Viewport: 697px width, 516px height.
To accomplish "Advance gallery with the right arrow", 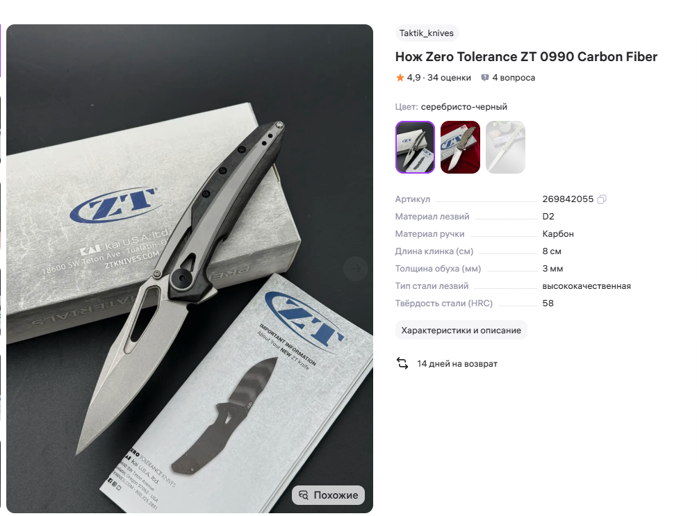I will pos(356,268).
